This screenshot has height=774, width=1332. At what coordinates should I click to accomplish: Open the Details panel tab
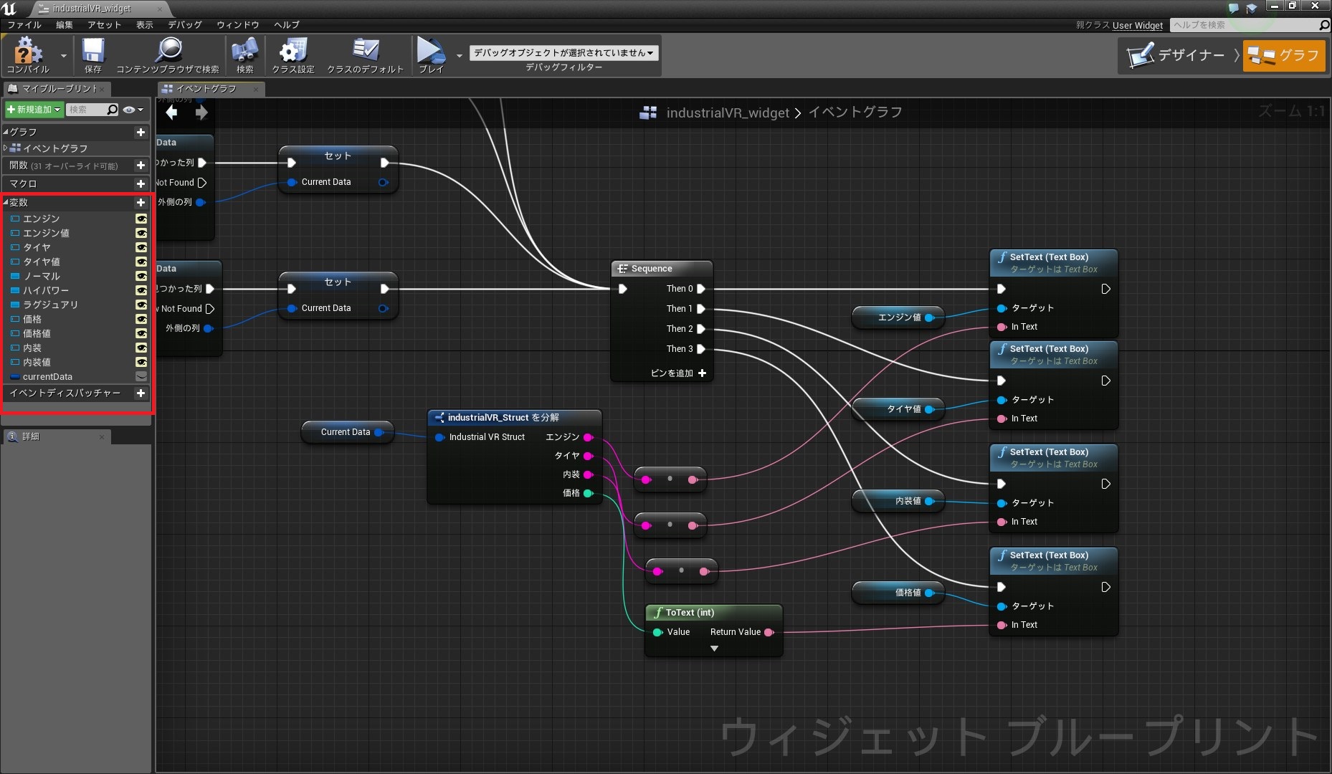point(56,436)
